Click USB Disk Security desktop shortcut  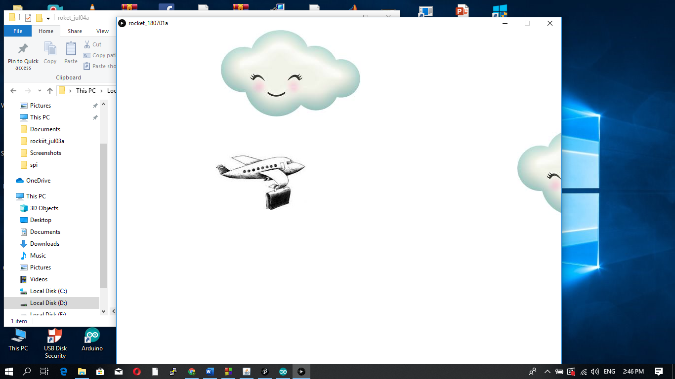[55, 344]
